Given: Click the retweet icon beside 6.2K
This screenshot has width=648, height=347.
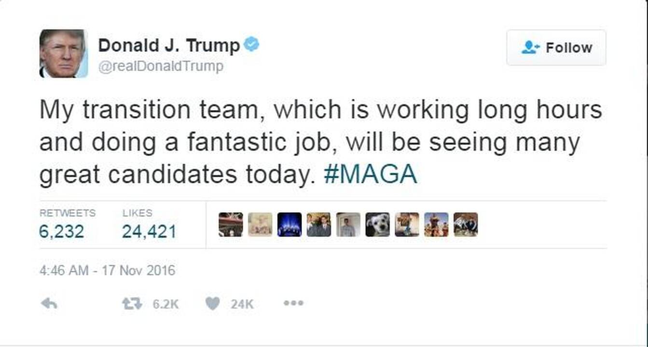Looking at the screenshot, I should tap(131, 304).
